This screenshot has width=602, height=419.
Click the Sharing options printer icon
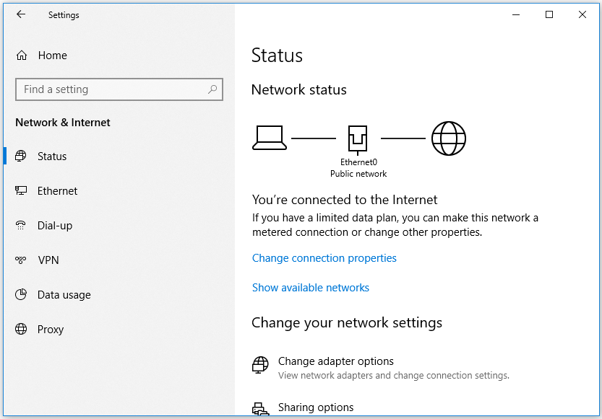(x=259, y=408)
